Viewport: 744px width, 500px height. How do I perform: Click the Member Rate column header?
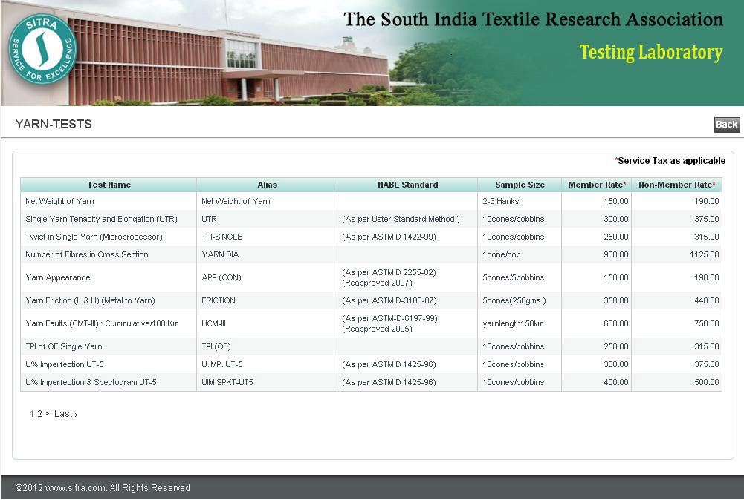[x=597, y=185]
